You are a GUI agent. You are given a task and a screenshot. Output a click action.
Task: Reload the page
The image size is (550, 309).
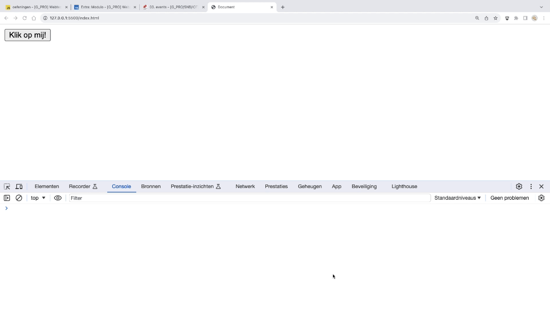(24, 18)
